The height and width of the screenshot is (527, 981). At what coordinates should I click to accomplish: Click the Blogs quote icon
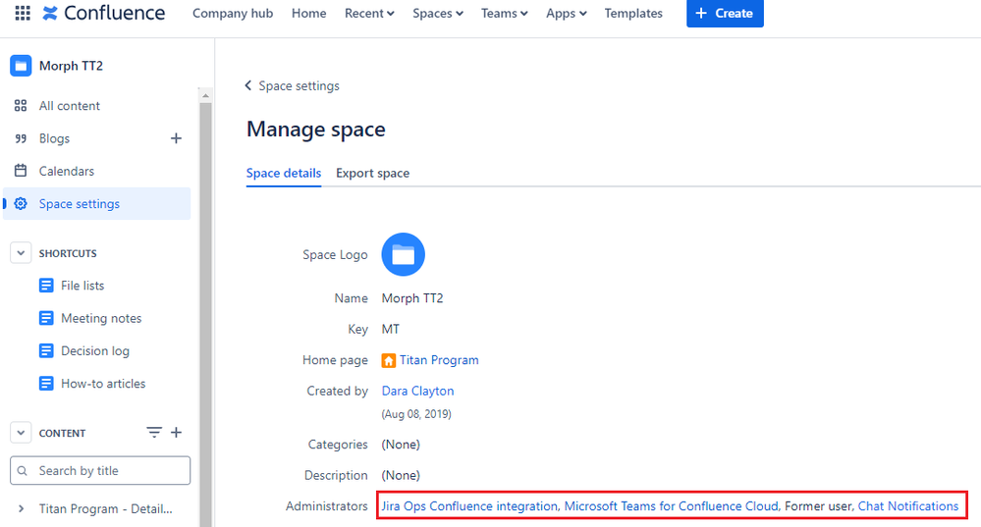pos(21,138)
